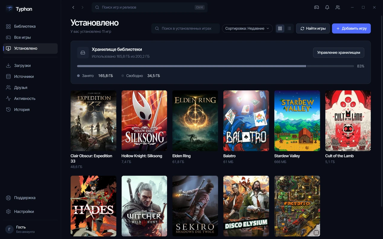The image size is (383, 239).
Task: Click the storage drive icon
Action: (x=83, y=53)
